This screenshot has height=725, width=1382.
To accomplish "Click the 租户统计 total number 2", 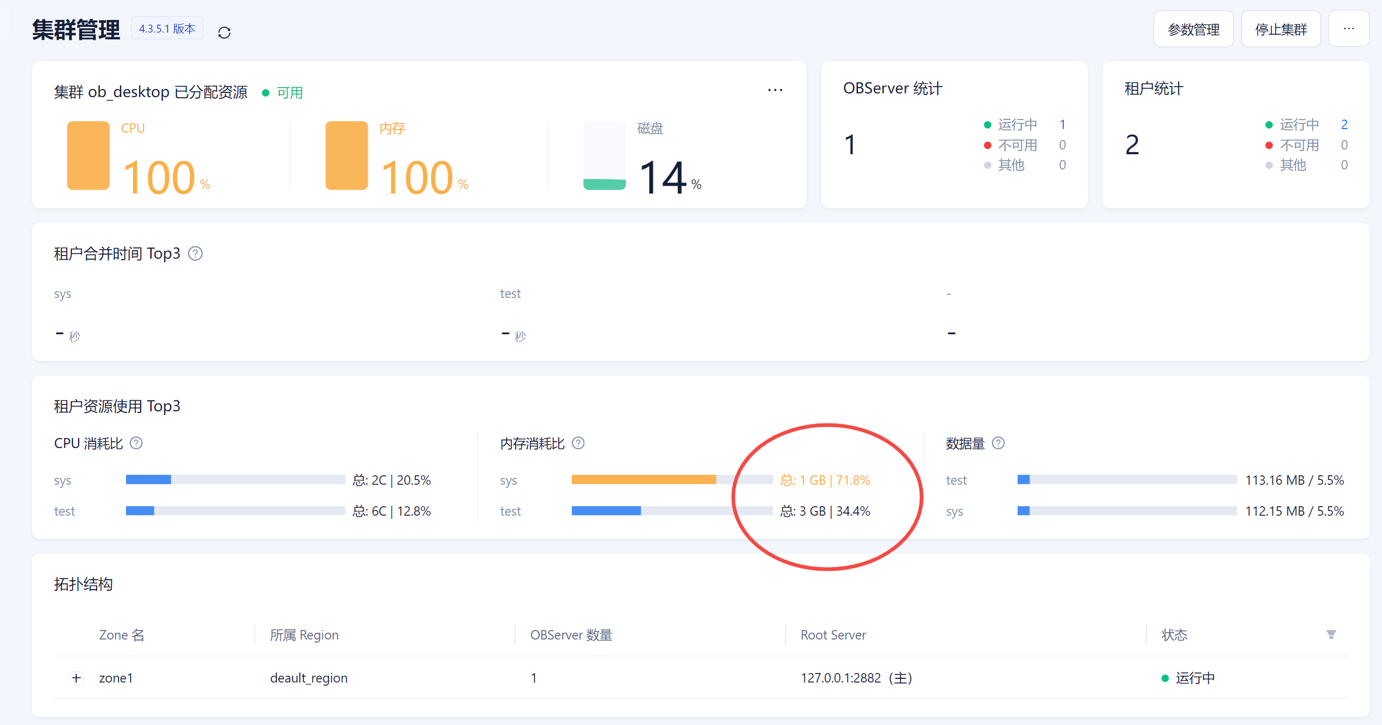I will tap(1132, 145).
